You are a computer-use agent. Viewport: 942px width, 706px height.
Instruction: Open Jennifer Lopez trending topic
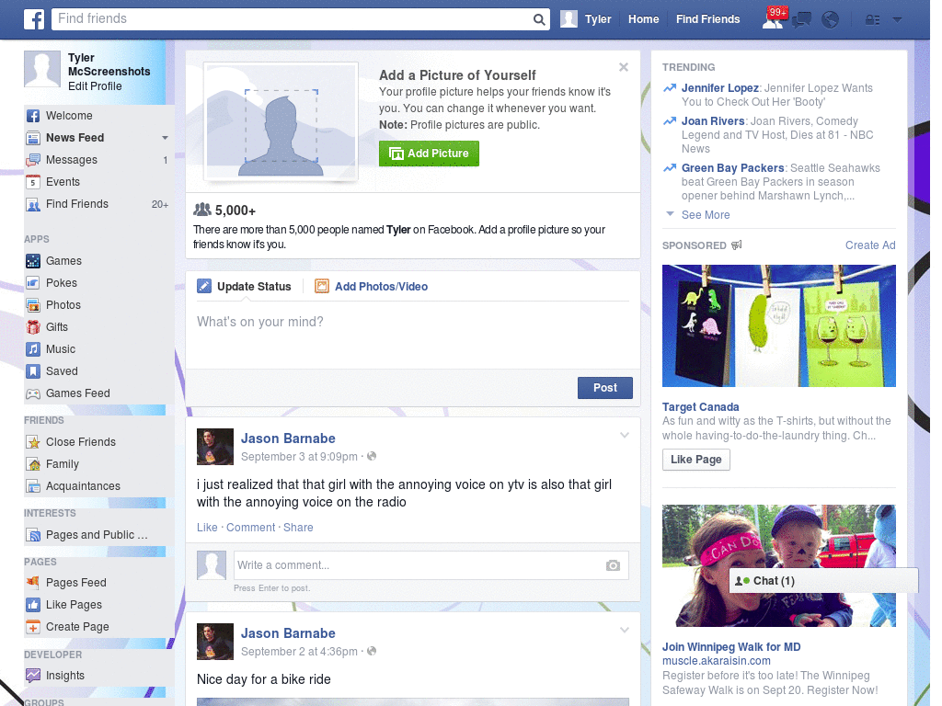pyautogui.click(x=719, y=88)
